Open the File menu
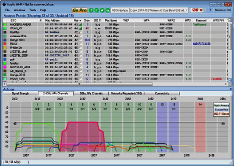The height and width of the screenshot is (166, 234). (7, 10)
